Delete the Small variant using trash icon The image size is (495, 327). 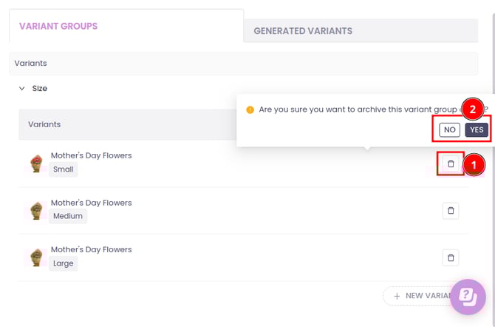[x=451, y=163]
